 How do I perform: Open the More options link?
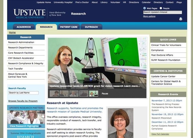(149, 16)
